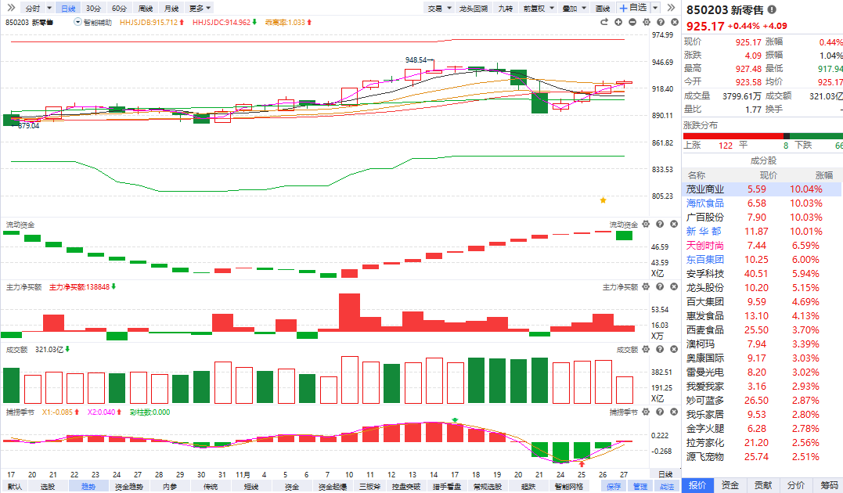Expand the left double-chevron panel toggle
Image resolution: width=843 pixels, height=493 pixels.
(11, 8)
